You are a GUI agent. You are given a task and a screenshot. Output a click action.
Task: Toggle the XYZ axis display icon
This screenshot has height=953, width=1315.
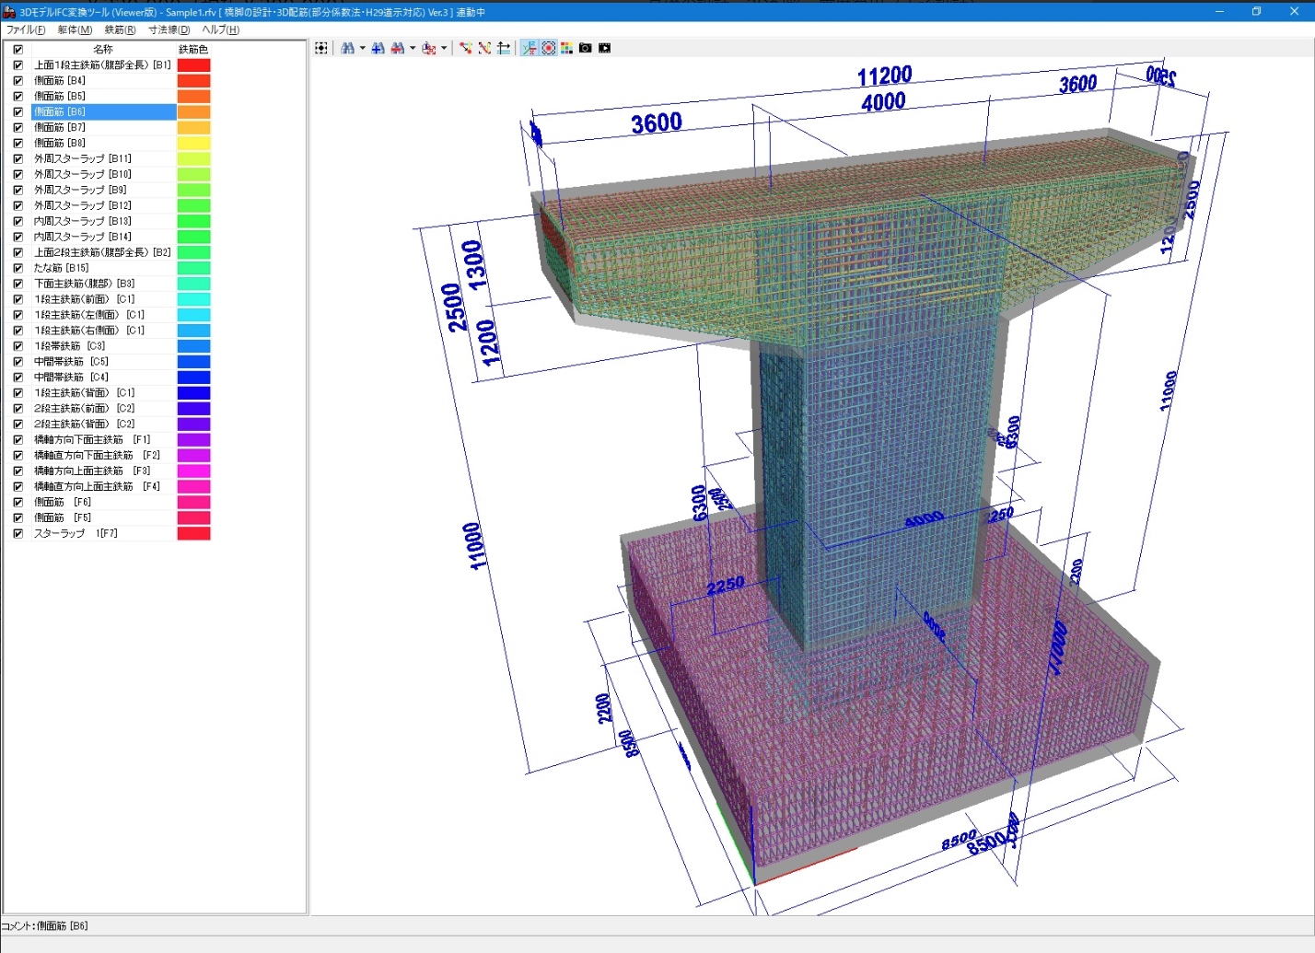click(x=529, y=48)
